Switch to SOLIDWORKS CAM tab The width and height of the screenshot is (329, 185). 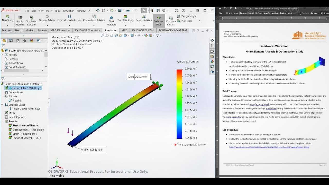pos(142,30)
